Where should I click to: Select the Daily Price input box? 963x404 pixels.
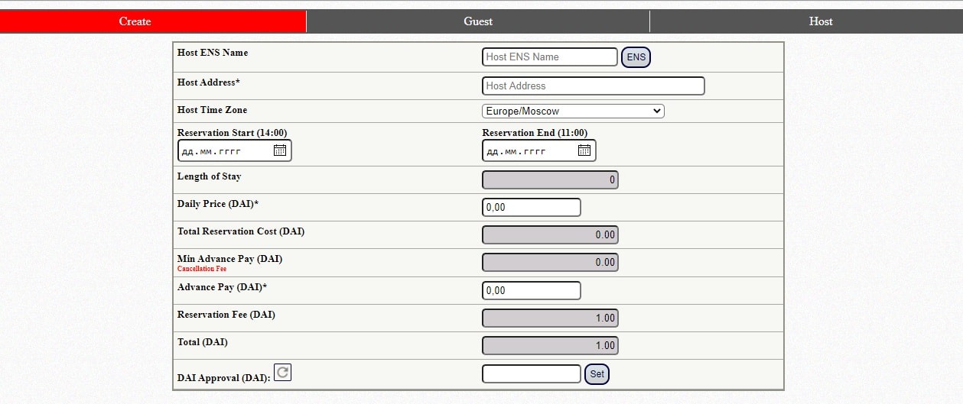coord(532,207)
